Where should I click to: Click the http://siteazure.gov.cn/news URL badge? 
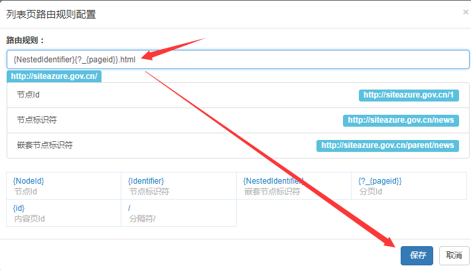(x=401, y=120)
